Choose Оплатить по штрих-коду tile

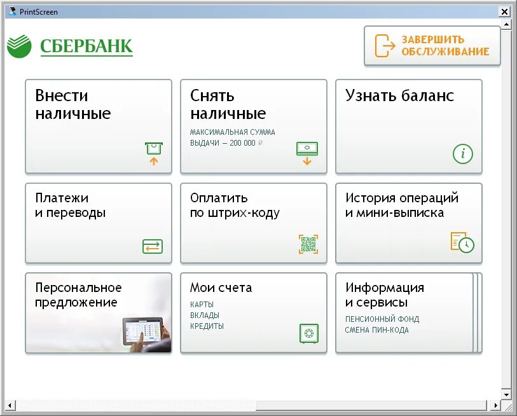pos(254,223)
